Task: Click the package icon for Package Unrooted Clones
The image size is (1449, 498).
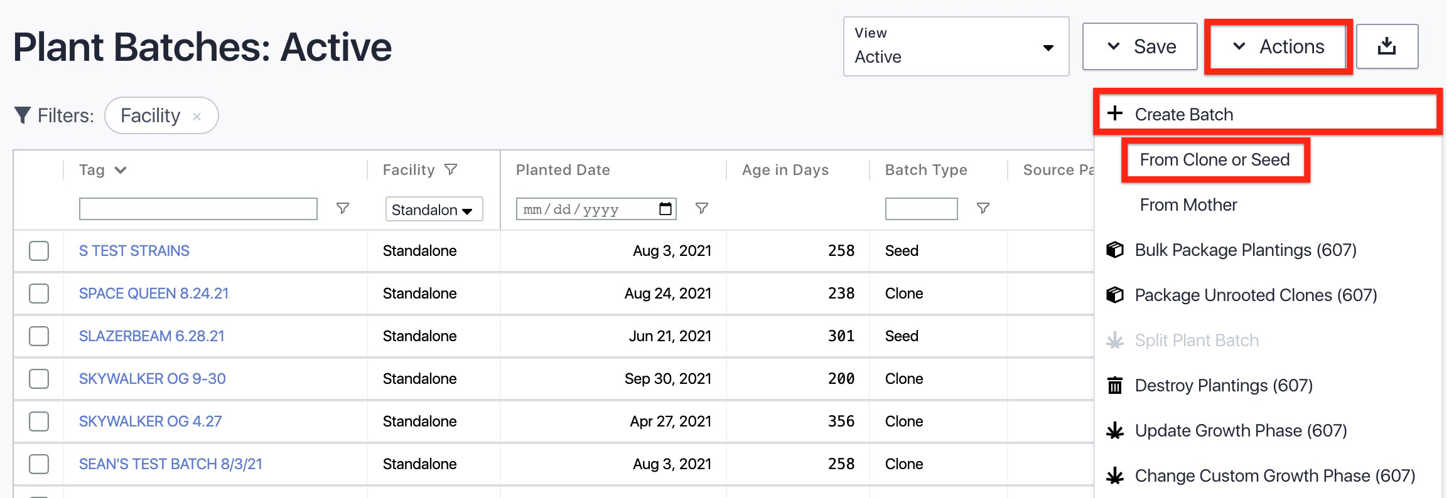Action: (1115, 295)
